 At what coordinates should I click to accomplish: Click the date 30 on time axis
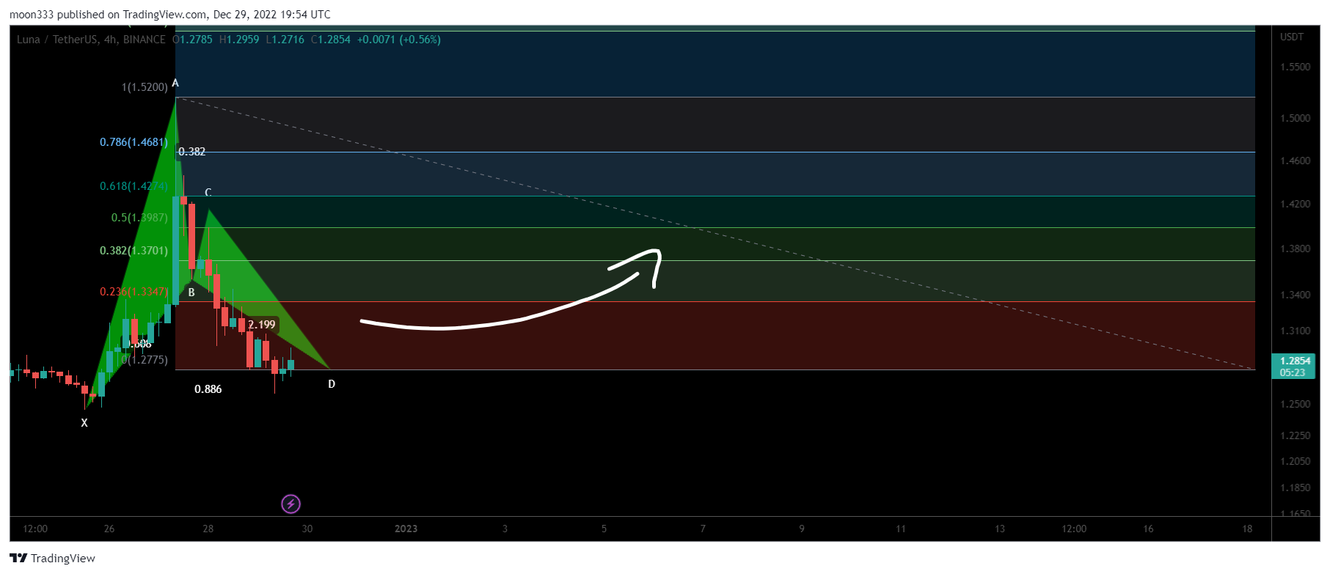[307, 529]
